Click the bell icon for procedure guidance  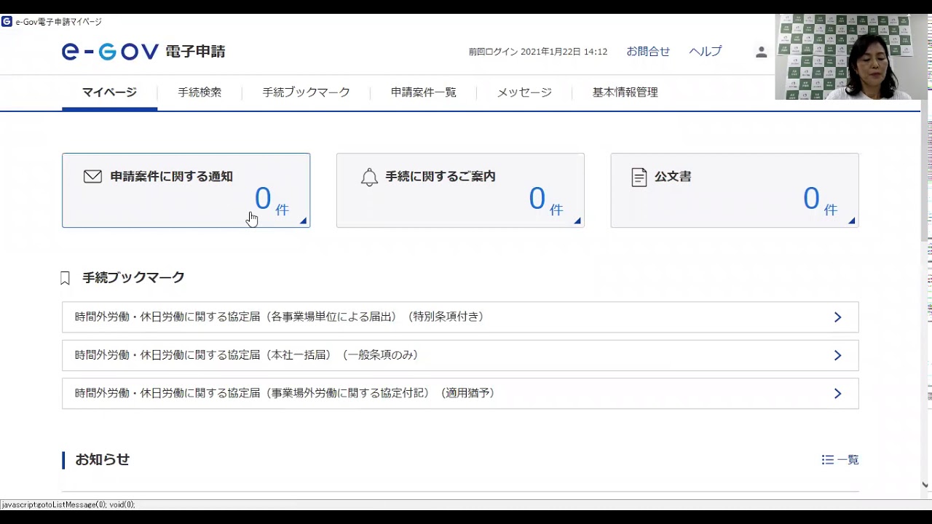point(369,177)
